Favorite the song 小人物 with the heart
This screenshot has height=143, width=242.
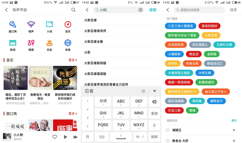pos(55,137)
